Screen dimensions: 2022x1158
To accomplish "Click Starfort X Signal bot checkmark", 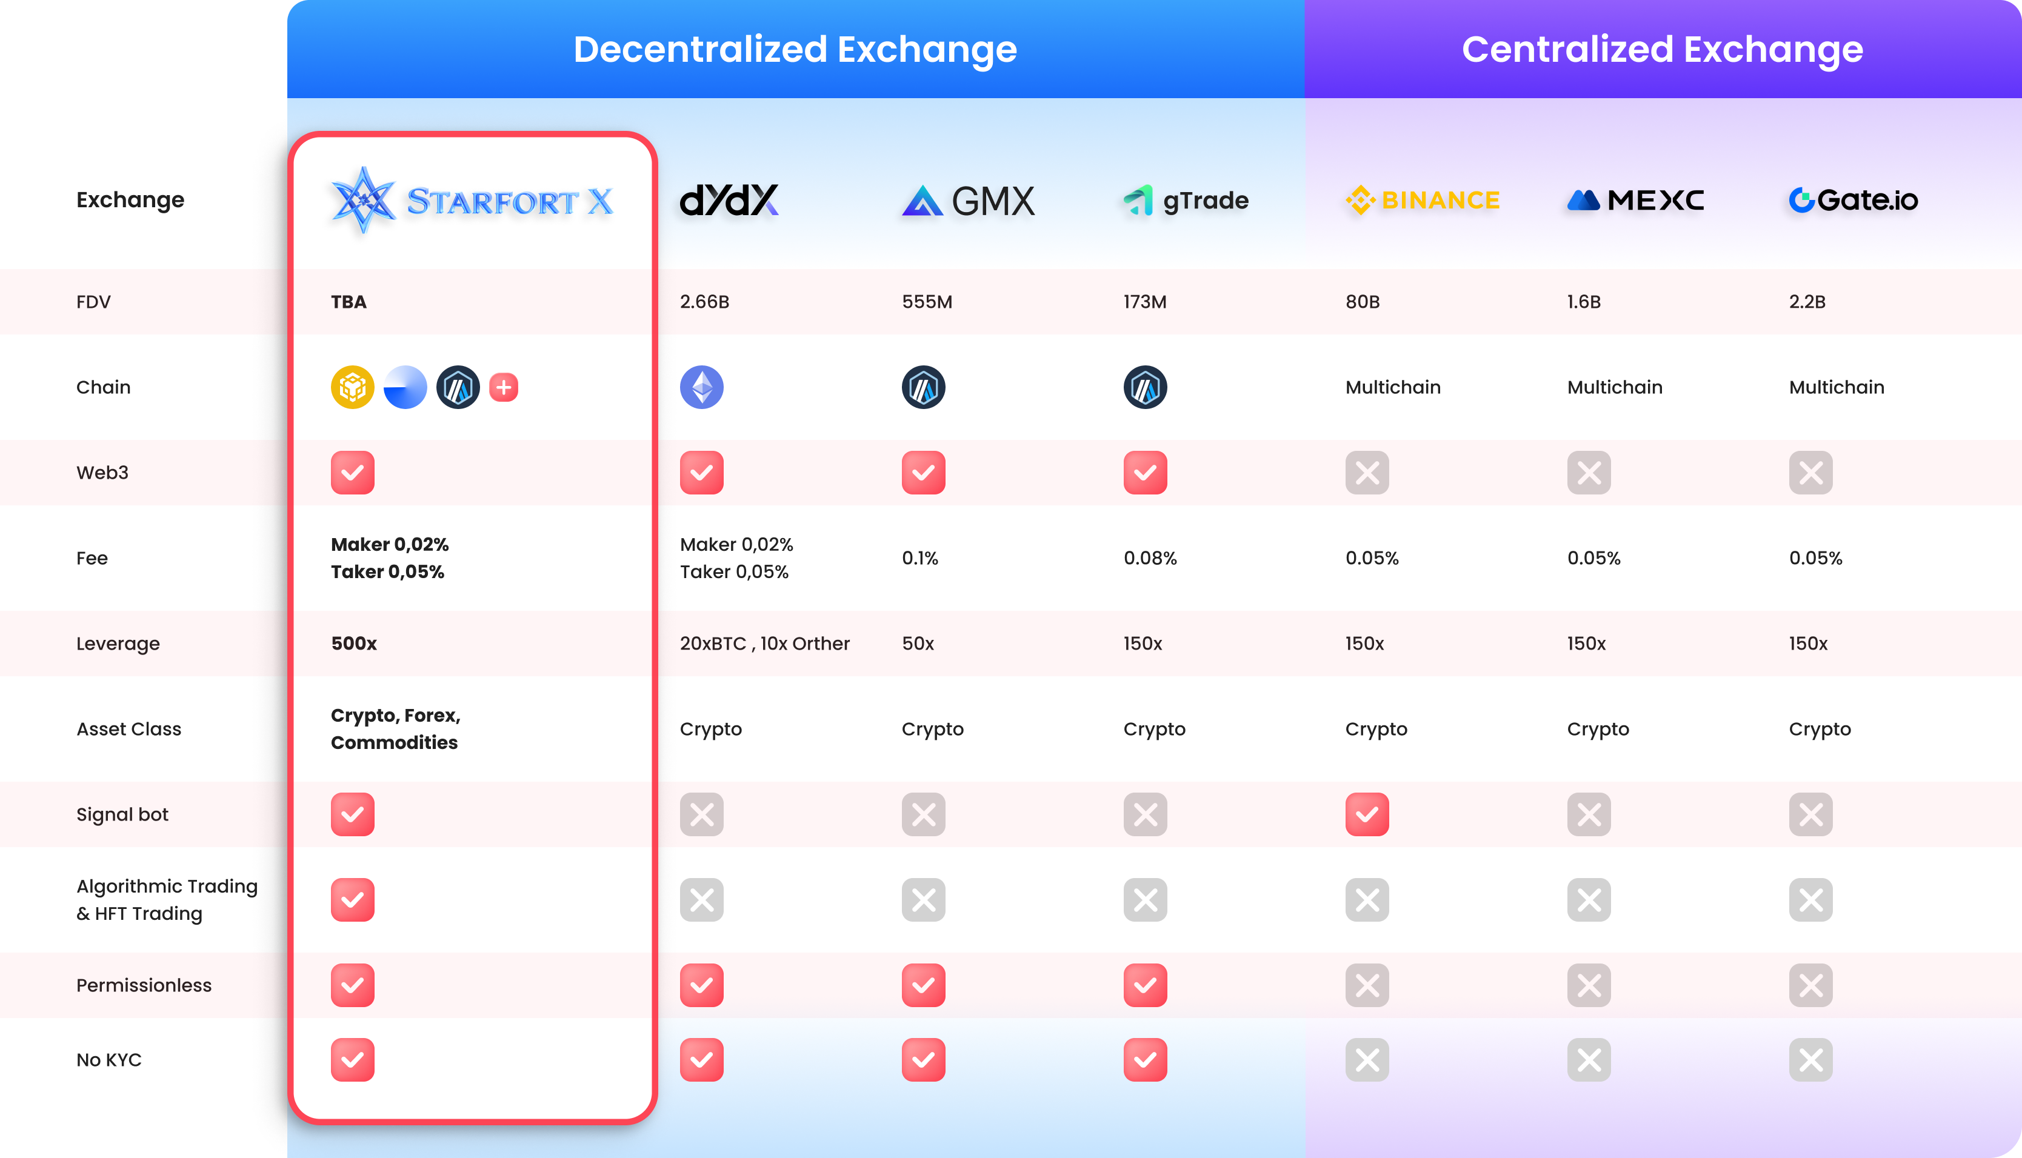I will 352,814.
